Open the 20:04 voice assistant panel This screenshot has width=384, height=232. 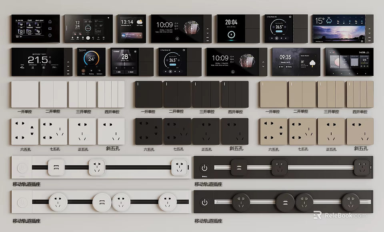[238, 29]
